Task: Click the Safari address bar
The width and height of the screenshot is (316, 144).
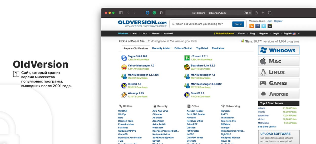Action: (x=209, y=13)
